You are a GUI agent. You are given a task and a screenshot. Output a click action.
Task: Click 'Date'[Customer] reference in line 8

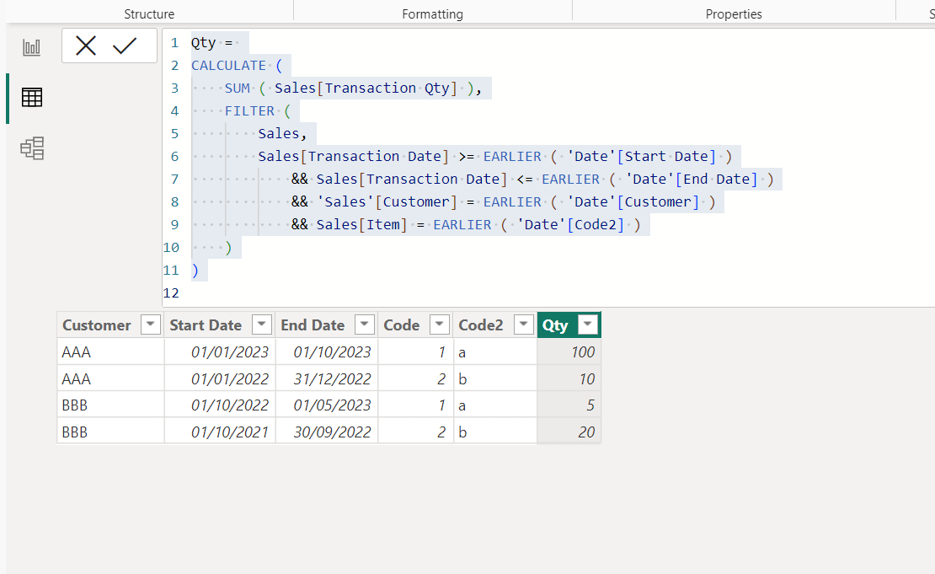point(633,201)
